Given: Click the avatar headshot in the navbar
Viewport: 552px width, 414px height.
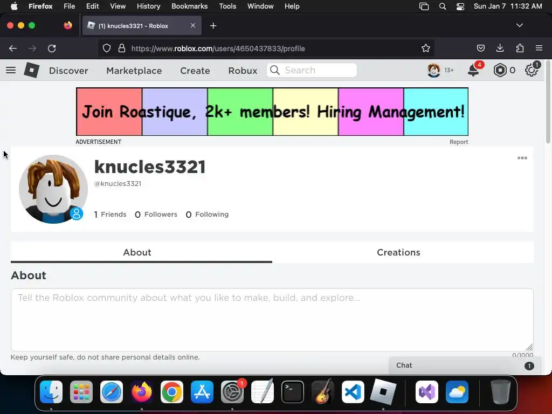Looking at the screenshot, I should (434, 71).
